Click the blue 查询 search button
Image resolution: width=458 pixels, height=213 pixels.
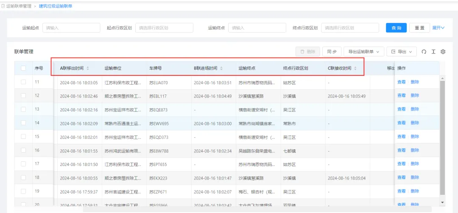click(396, 28)
